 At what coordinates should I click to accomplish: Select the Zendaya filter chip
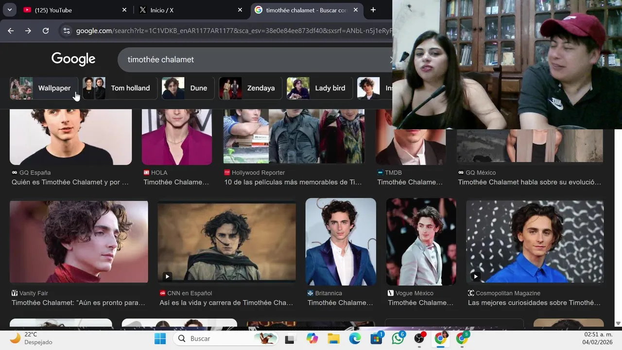(x=250, y=88)
